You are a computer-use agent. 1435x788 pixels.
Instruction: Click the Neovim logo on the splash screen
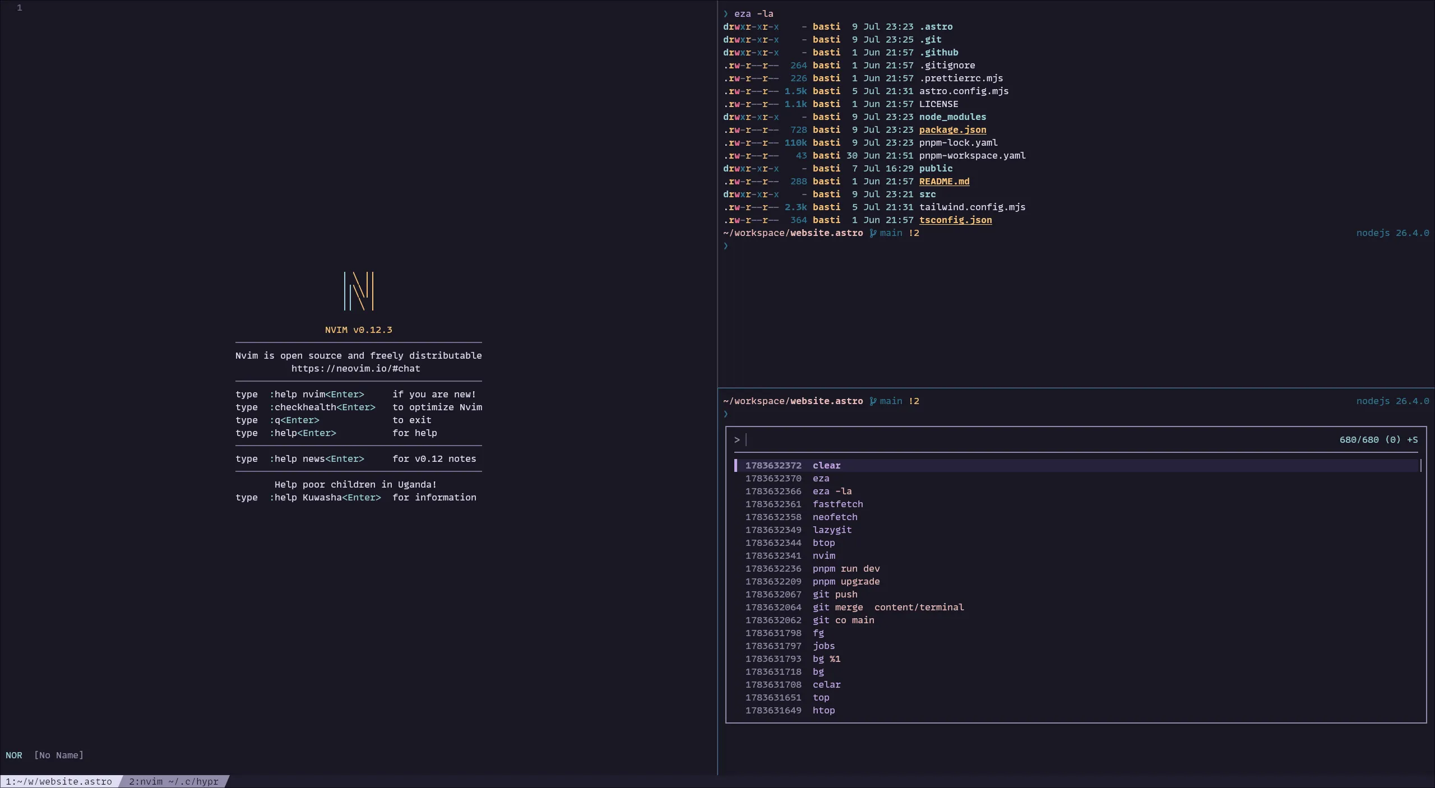click(359, 291)
